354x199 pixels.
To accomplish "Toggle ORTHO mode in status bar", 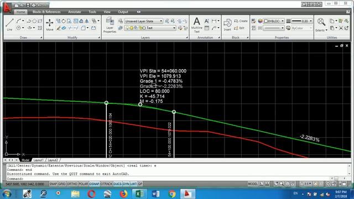I will [72, 184].
